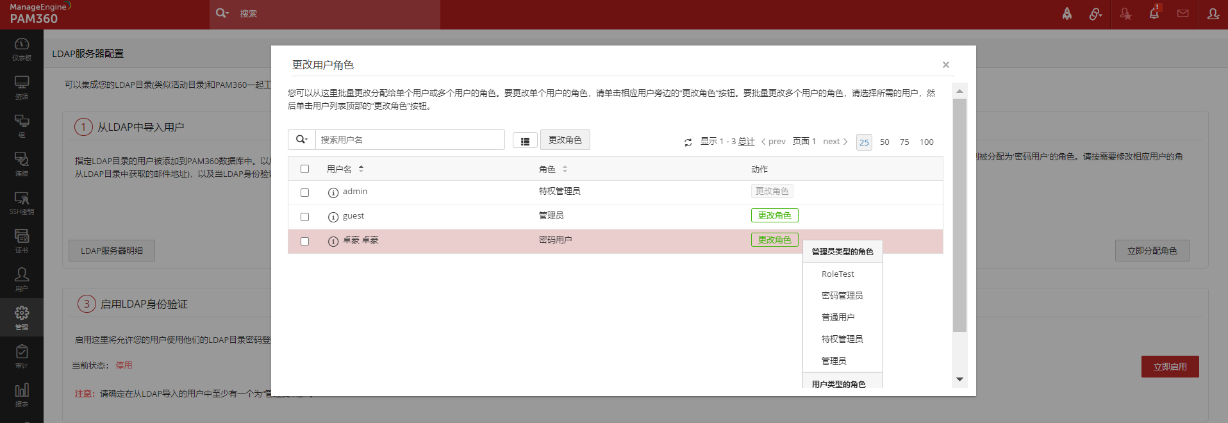The height and width of the screenshot is (423, 1228).
Task: Click the 管理员类型的角色 menu header
Action: tap(842, 252)
